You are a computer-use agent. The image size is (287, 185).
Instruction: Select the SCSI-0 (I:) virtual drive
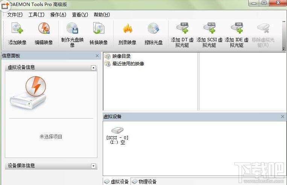pos(117,136)
